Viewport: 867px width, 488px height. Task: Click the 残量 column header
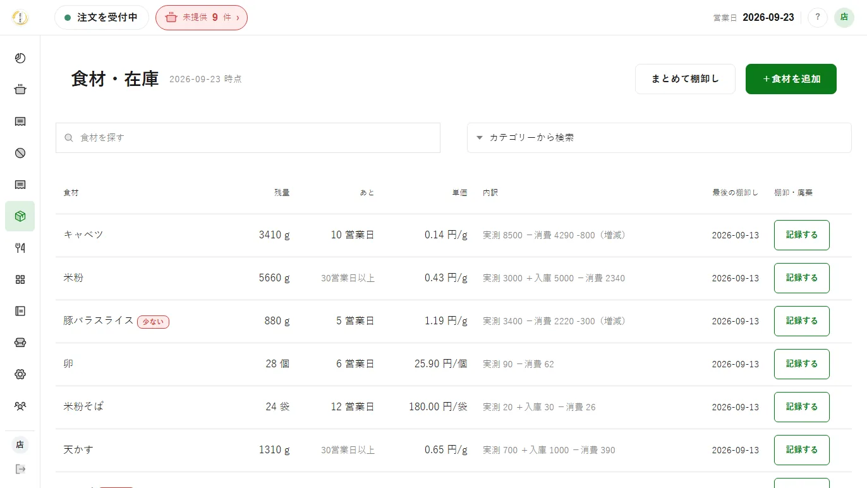coord(282,193)
